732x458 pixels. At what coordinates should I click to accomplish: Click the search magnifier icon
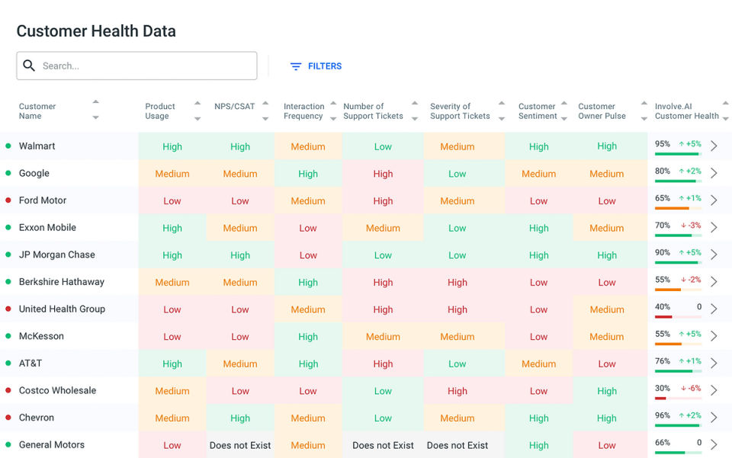point(29,66)
